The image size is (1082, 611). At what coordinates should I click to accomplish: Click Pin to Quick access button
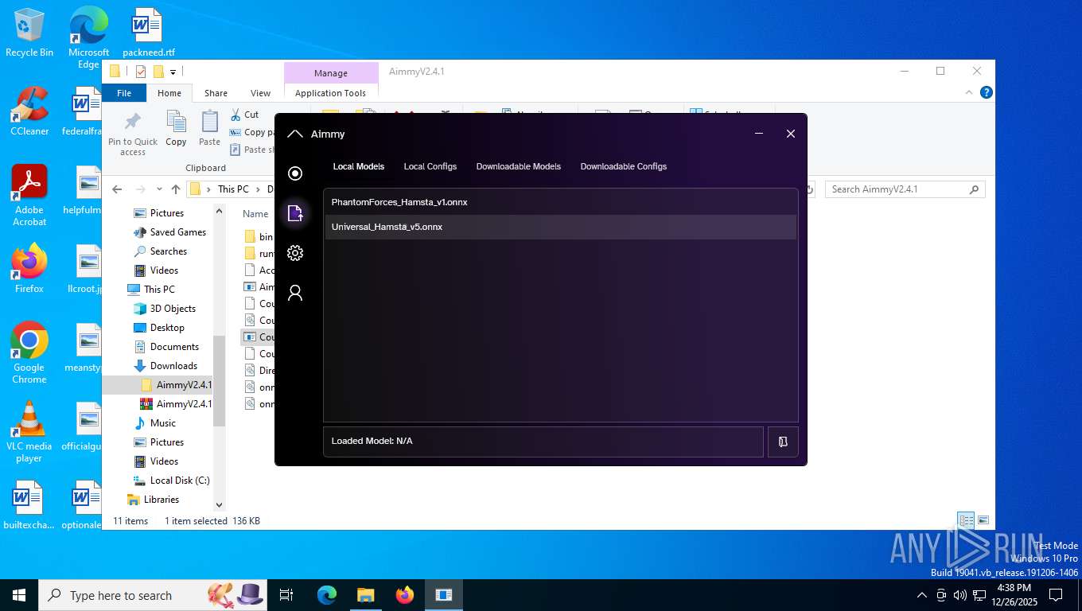tap(133, 134)
